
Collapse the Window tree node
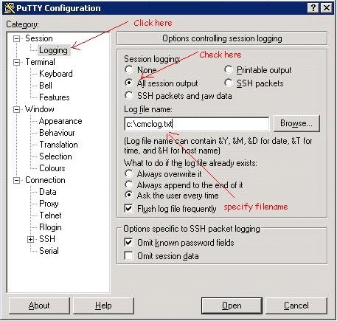[x=16, y=109]
